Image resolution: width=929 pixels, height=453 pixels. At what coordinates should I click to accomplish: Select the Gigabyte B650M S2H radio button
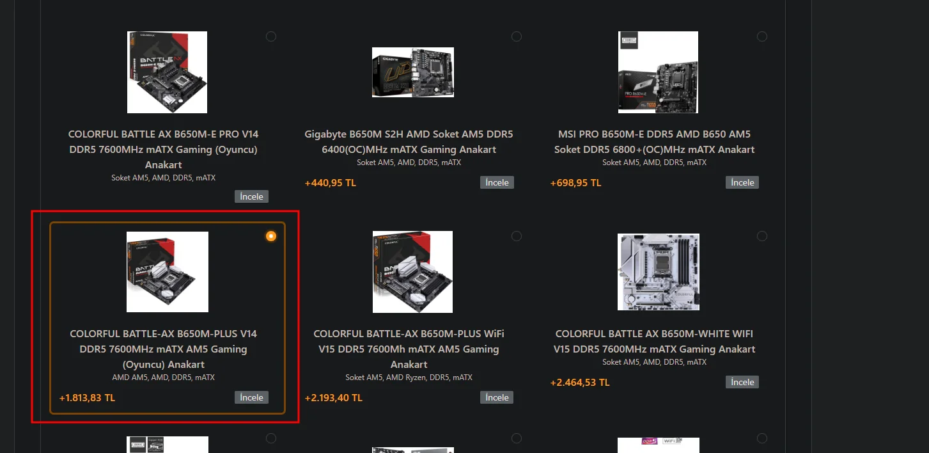pyautogui.click(x=517, y=36)
